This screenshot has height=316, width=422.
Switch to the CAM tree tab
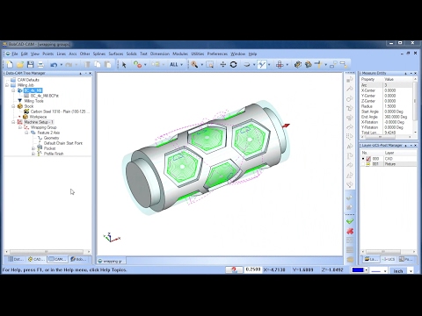(57, 259)
